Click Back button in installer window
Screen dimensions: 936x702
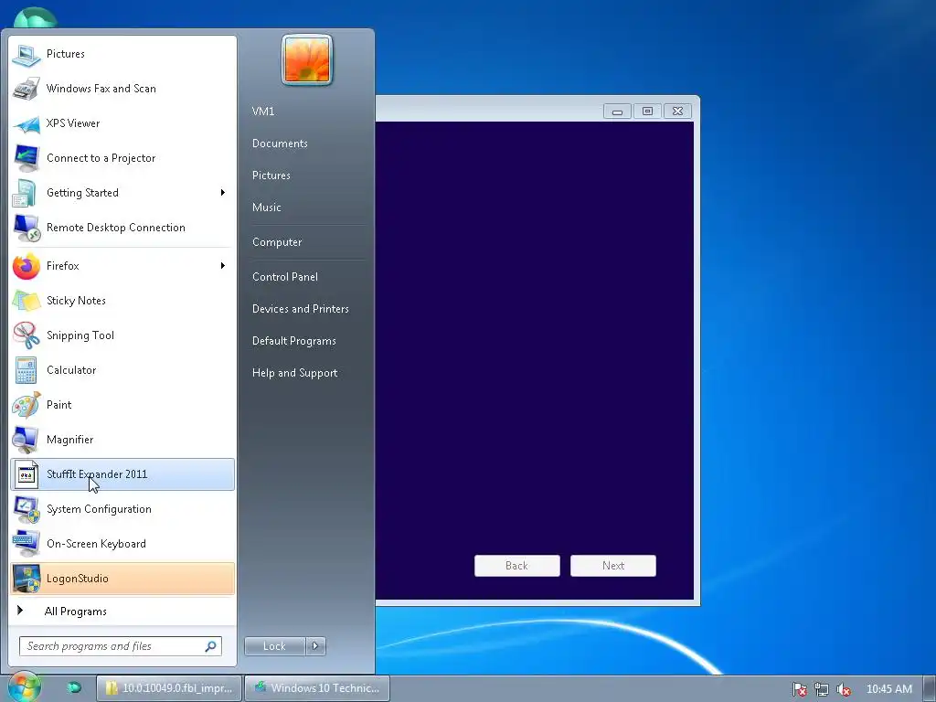[x=517, y=566]
